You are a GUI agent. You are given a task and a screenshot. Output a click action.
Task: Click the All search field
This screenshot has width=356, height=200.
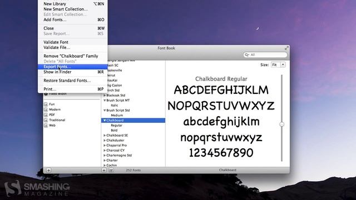[x=265, y=54]
